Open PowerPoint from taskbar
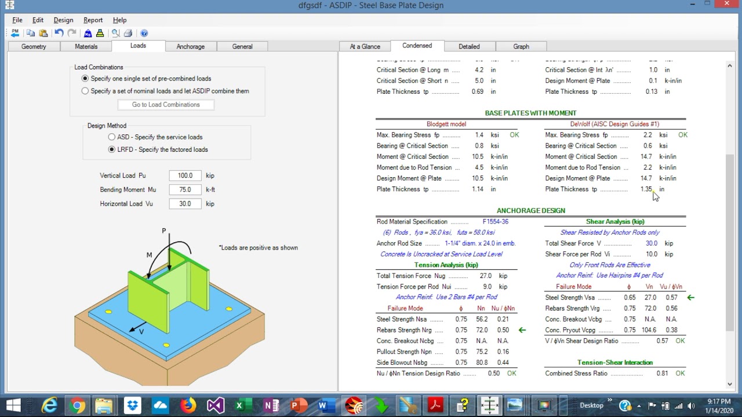 click(299, 405)
